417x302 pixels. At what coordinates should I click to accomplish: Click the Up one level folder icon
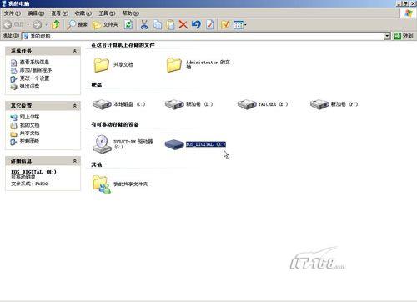(56, 24)
